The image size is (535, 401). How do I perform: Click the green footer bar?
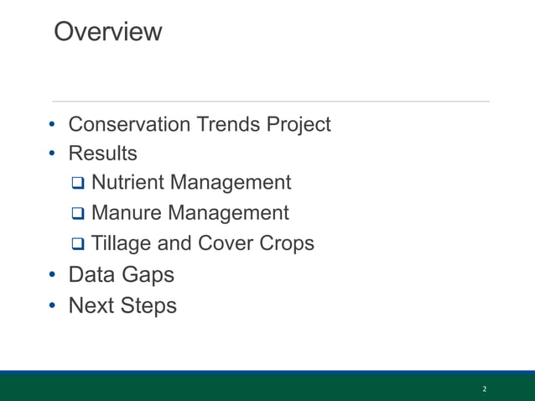tap(267, 388)
